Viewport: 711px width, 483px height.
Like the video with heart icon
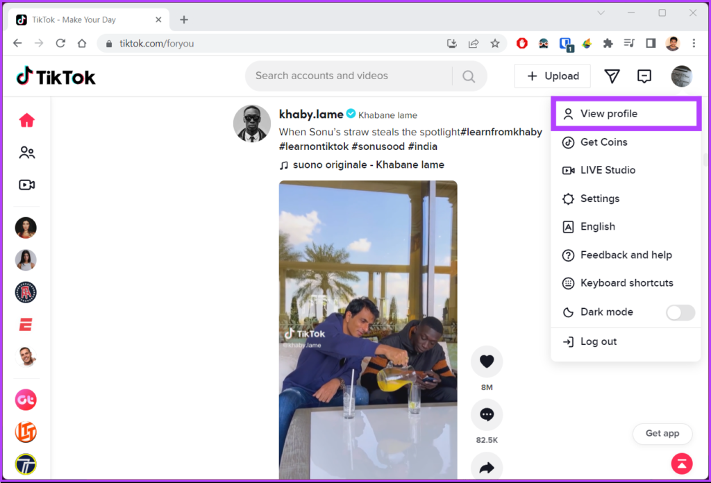pyautogui.click(x=486, y=362)
